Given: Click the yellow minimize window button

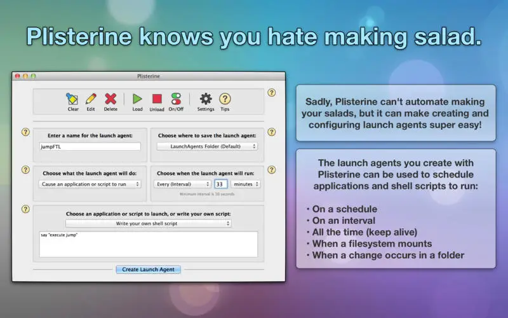Looking at the screenshot, I should (x=25, y=76).
